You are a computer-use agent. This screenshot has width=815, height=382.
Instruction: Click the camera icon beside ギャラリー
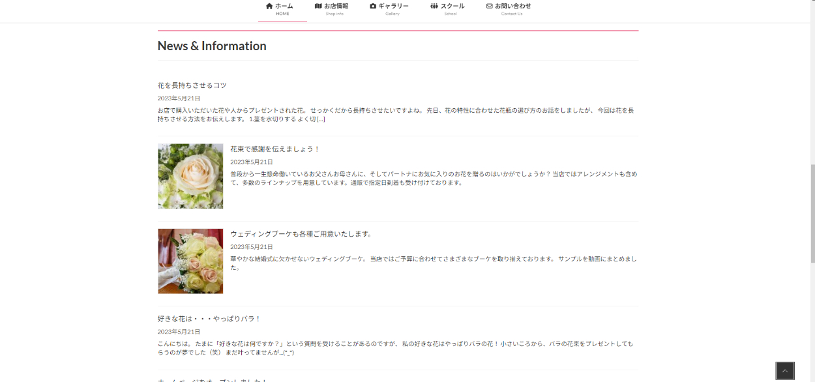tap(373, 6)
